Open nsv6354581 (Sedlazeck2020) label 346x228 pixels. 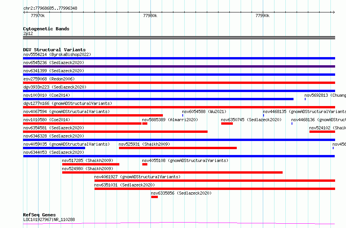tap(54, 128)
